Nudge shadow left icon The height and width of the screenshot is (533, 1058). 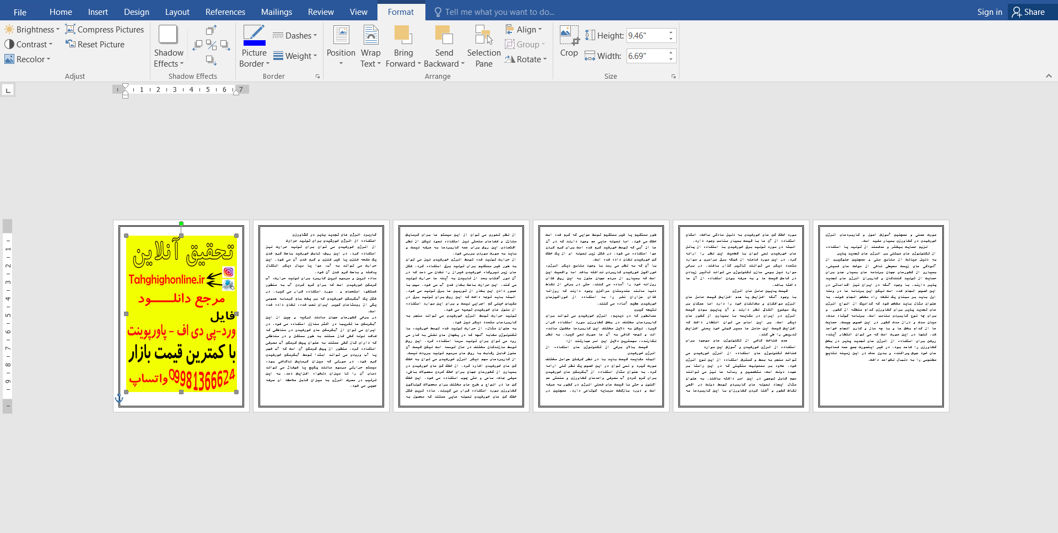(197, 45)
